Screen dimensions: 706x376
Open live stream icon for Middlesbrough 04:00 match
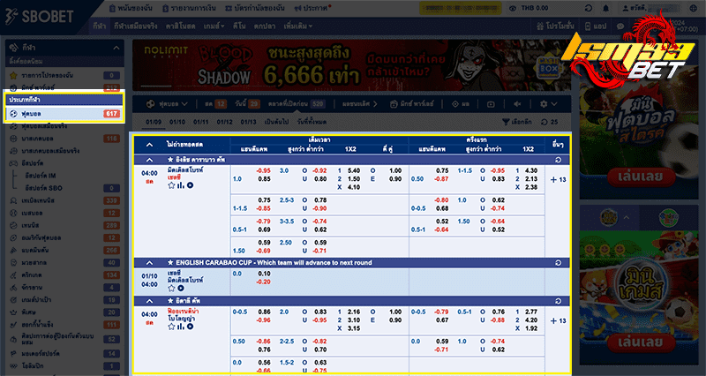(x=191, y=185)
